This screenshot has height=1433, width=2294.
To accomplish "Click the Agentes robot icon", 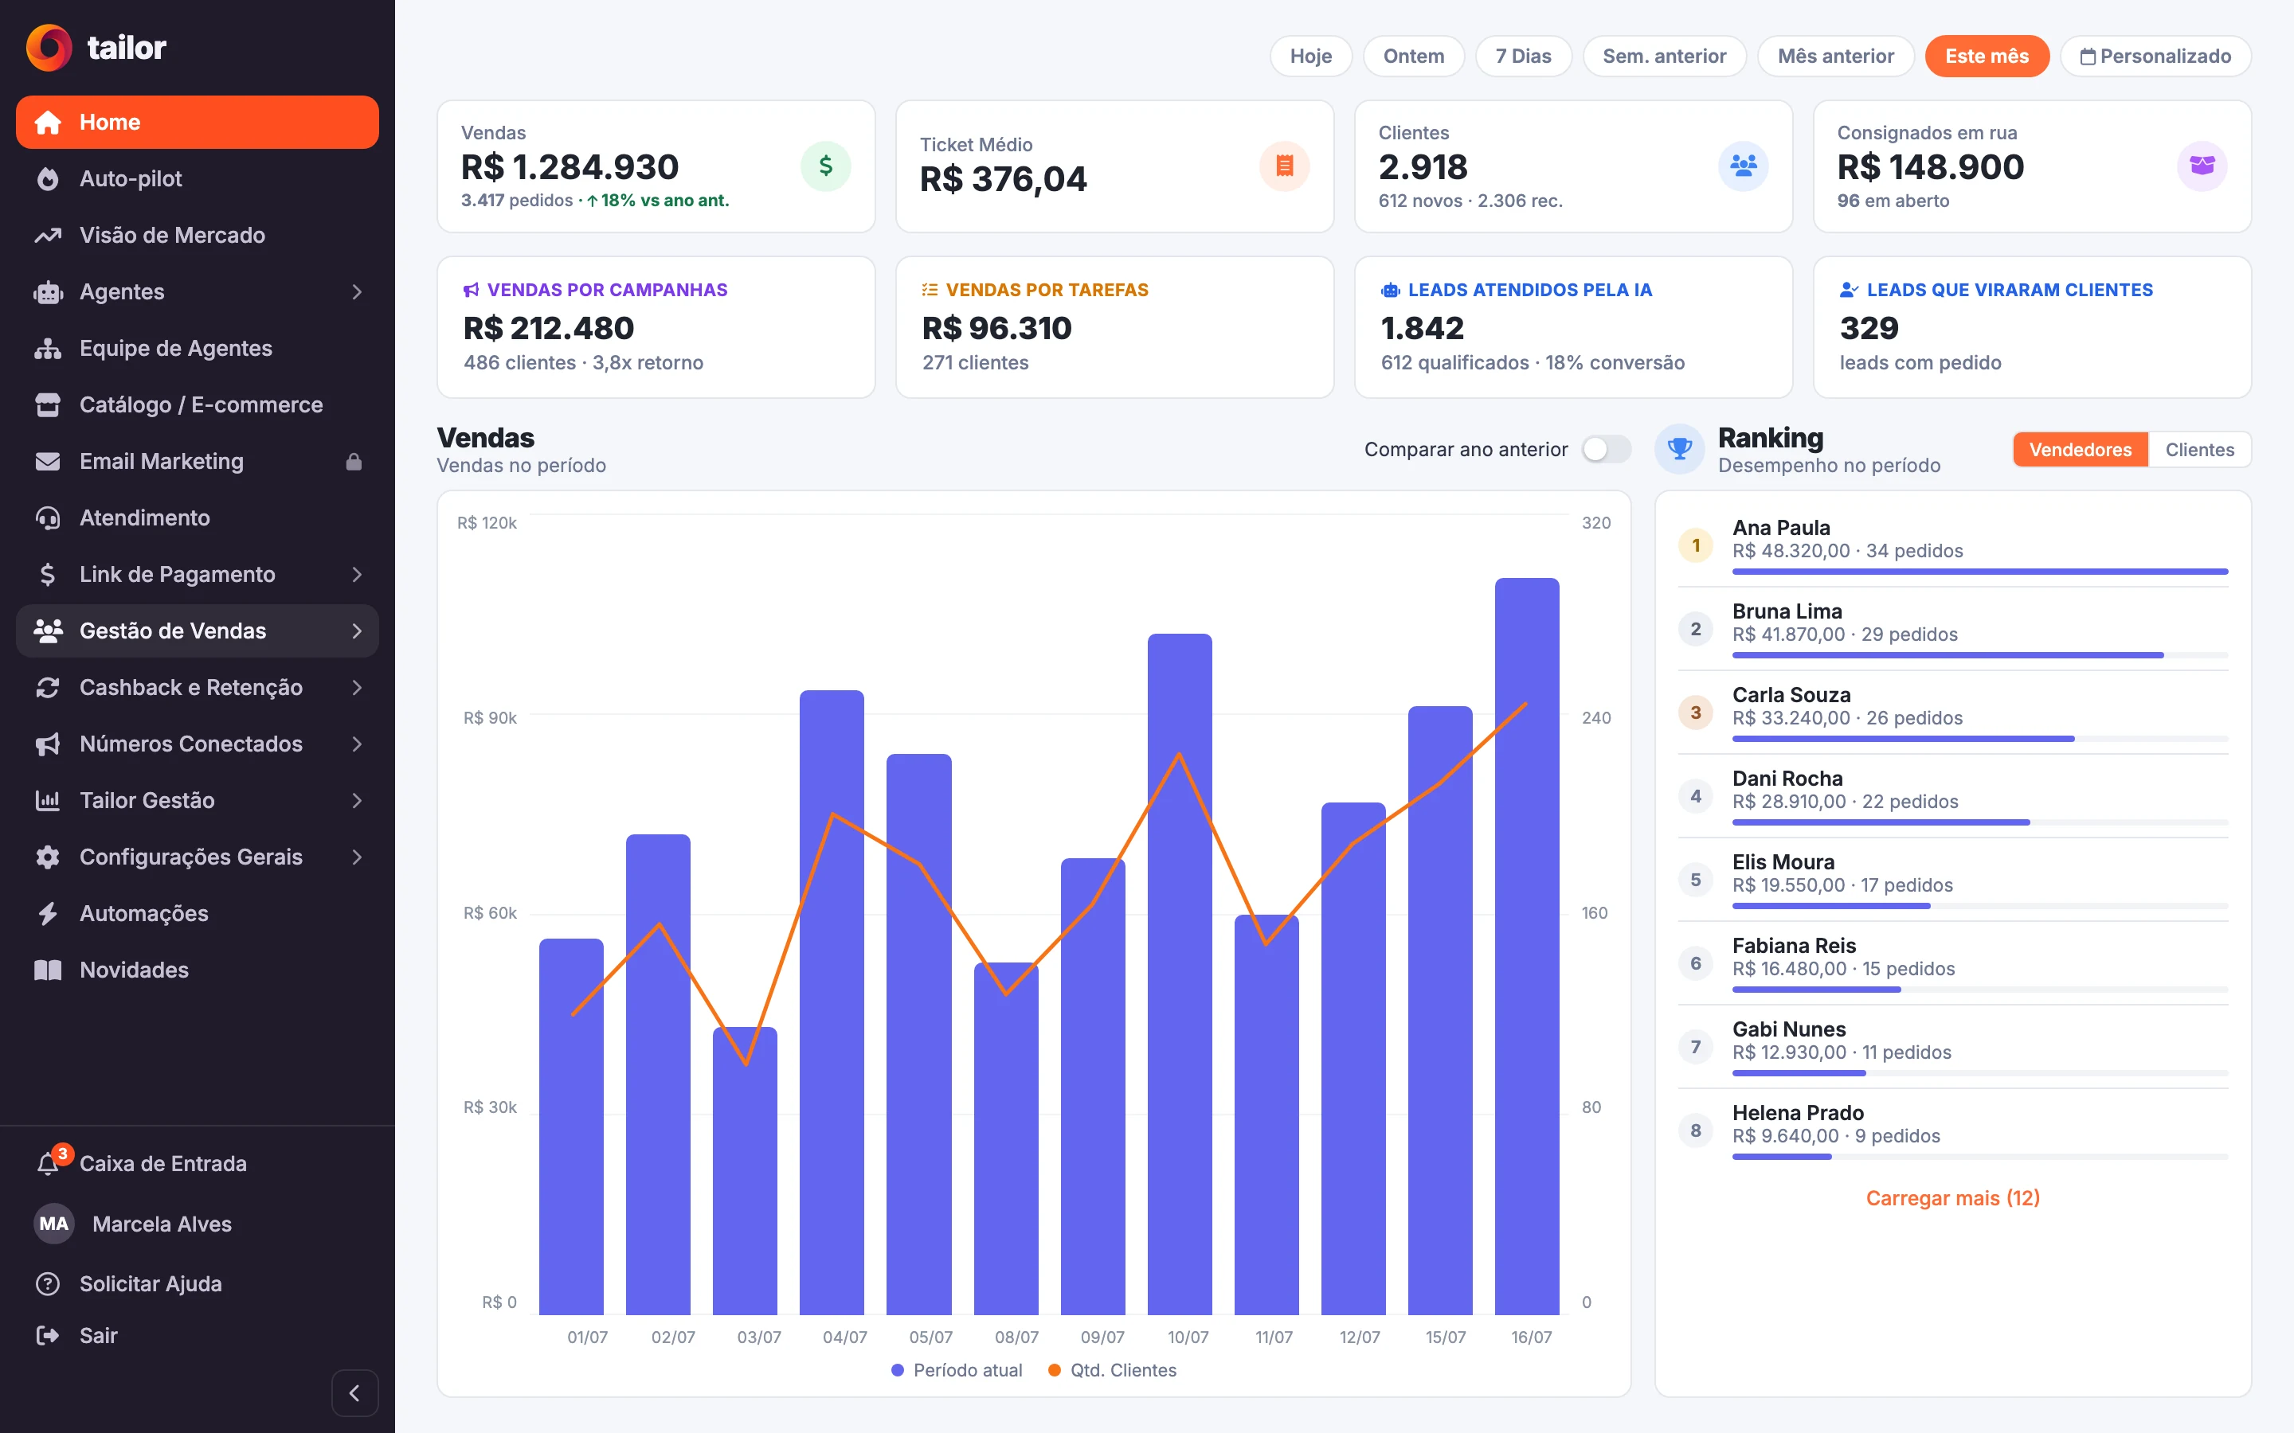I will coord(48,292).
